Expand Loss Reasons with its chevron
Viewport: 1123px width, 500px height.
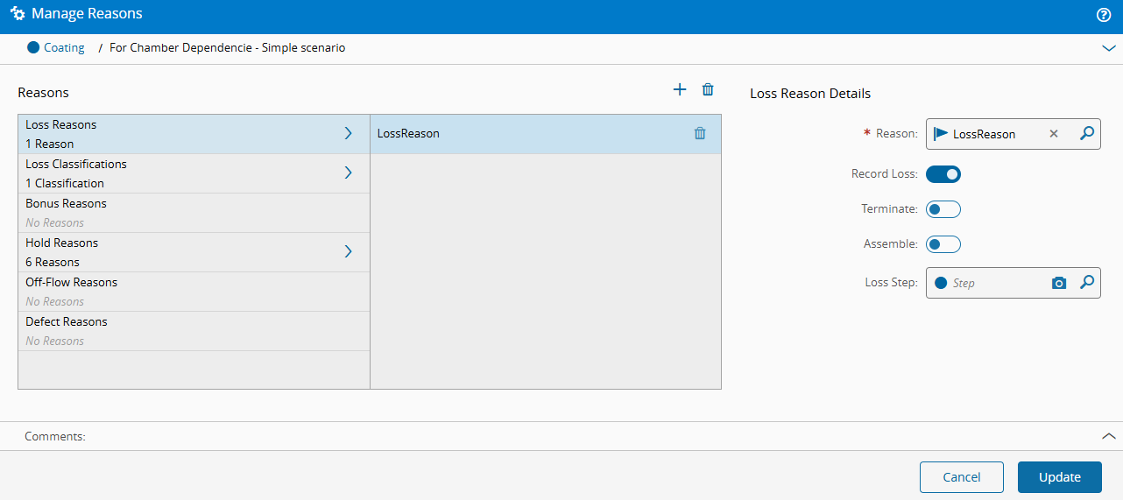[348, 133]
